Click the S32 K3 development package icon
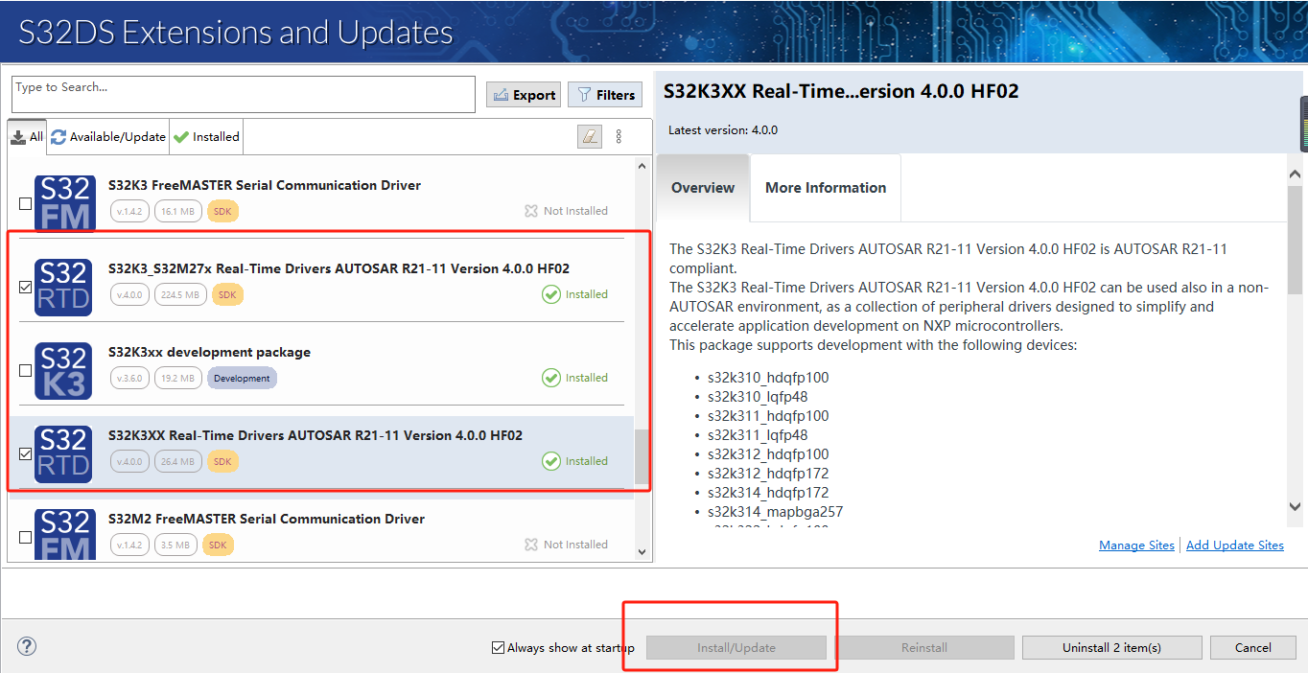 coord(64,370)
